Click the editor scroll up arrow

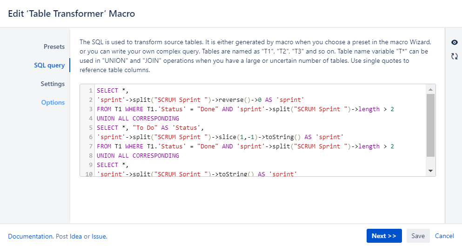(430, 89)
